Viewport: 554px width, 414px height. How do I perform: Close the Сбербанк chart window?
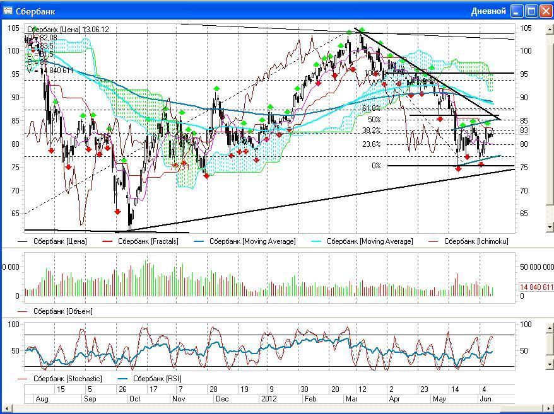(x=546, y=11)
